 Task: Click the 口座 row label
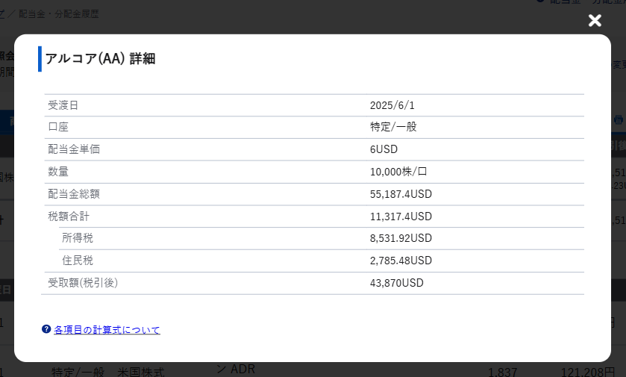pyautogui.click(x=58, y=127)
